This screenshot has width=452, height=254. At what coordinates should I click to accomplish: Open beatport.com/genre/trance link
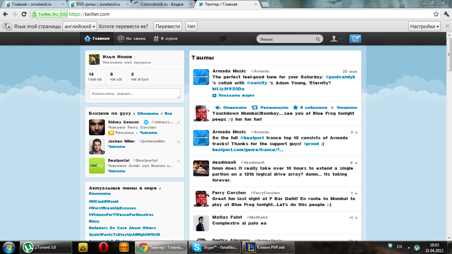coord(248,149)
